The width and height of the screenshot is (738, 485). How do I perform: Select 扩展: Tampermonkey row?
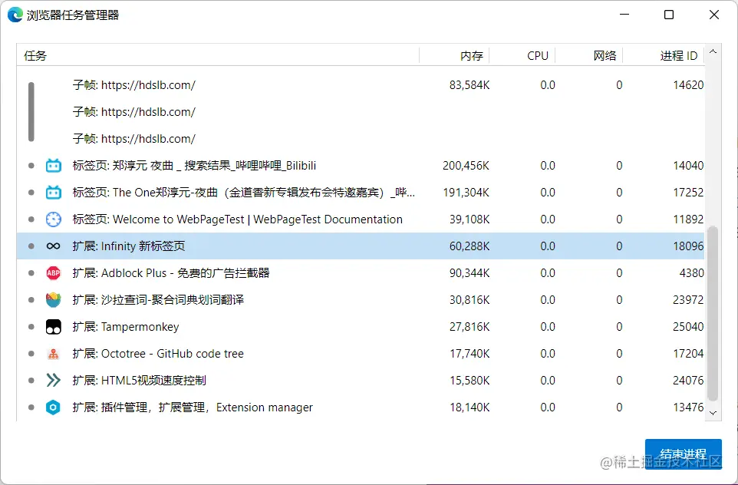pos(361,327)
